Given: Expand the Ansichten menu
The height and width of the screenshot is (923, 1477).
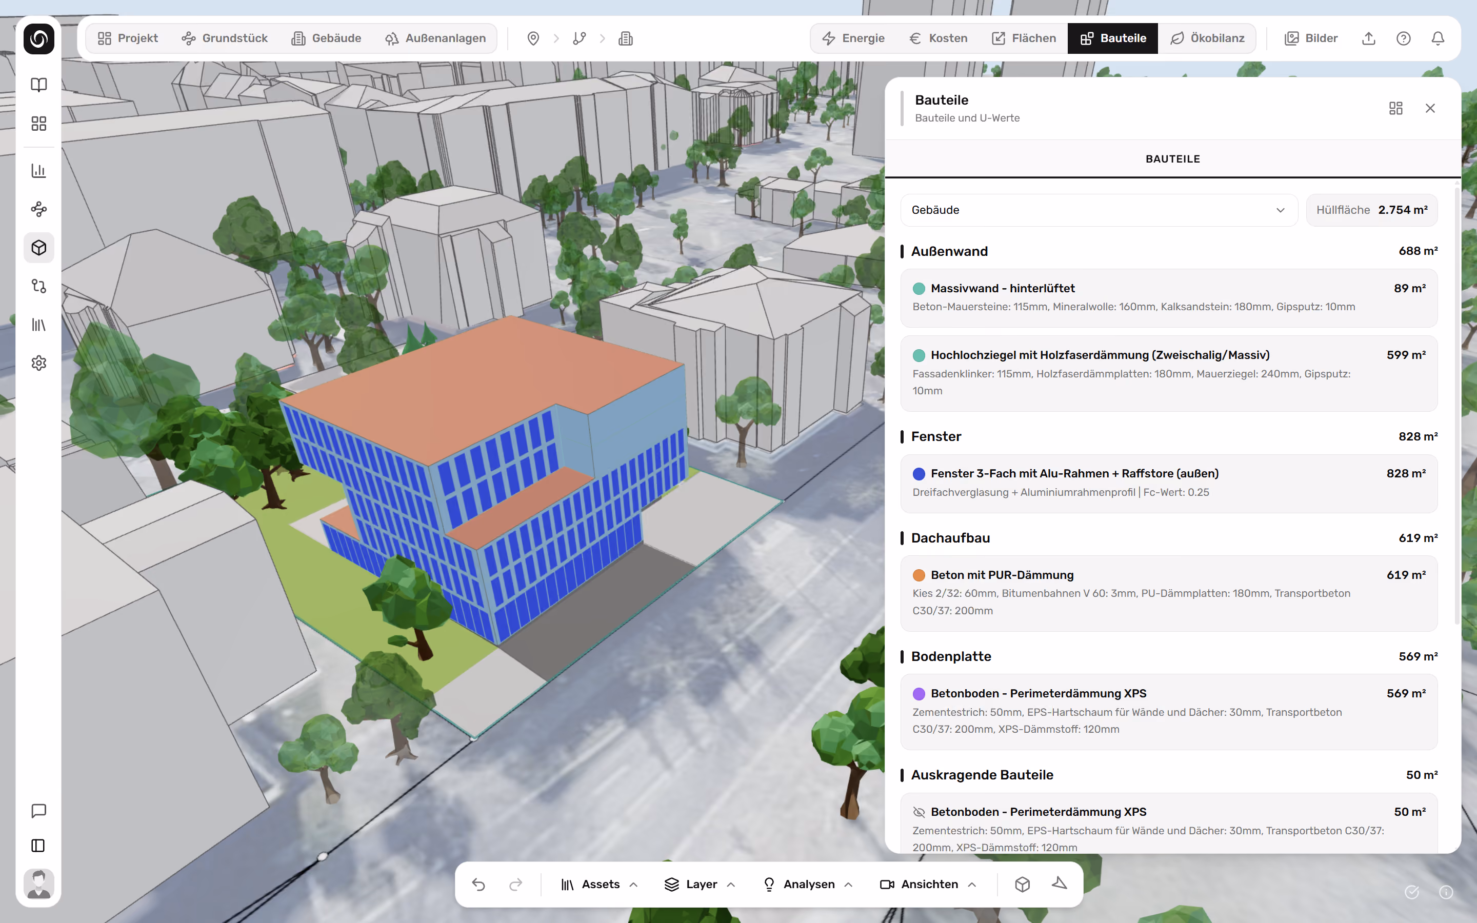Looking at the screenshot, I should 928,884.
